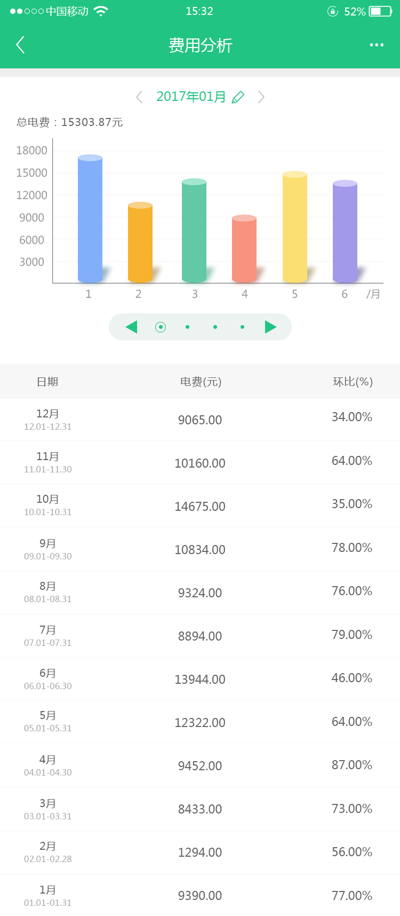Tap the yellow bar for month 5

[x=295, y=227]
